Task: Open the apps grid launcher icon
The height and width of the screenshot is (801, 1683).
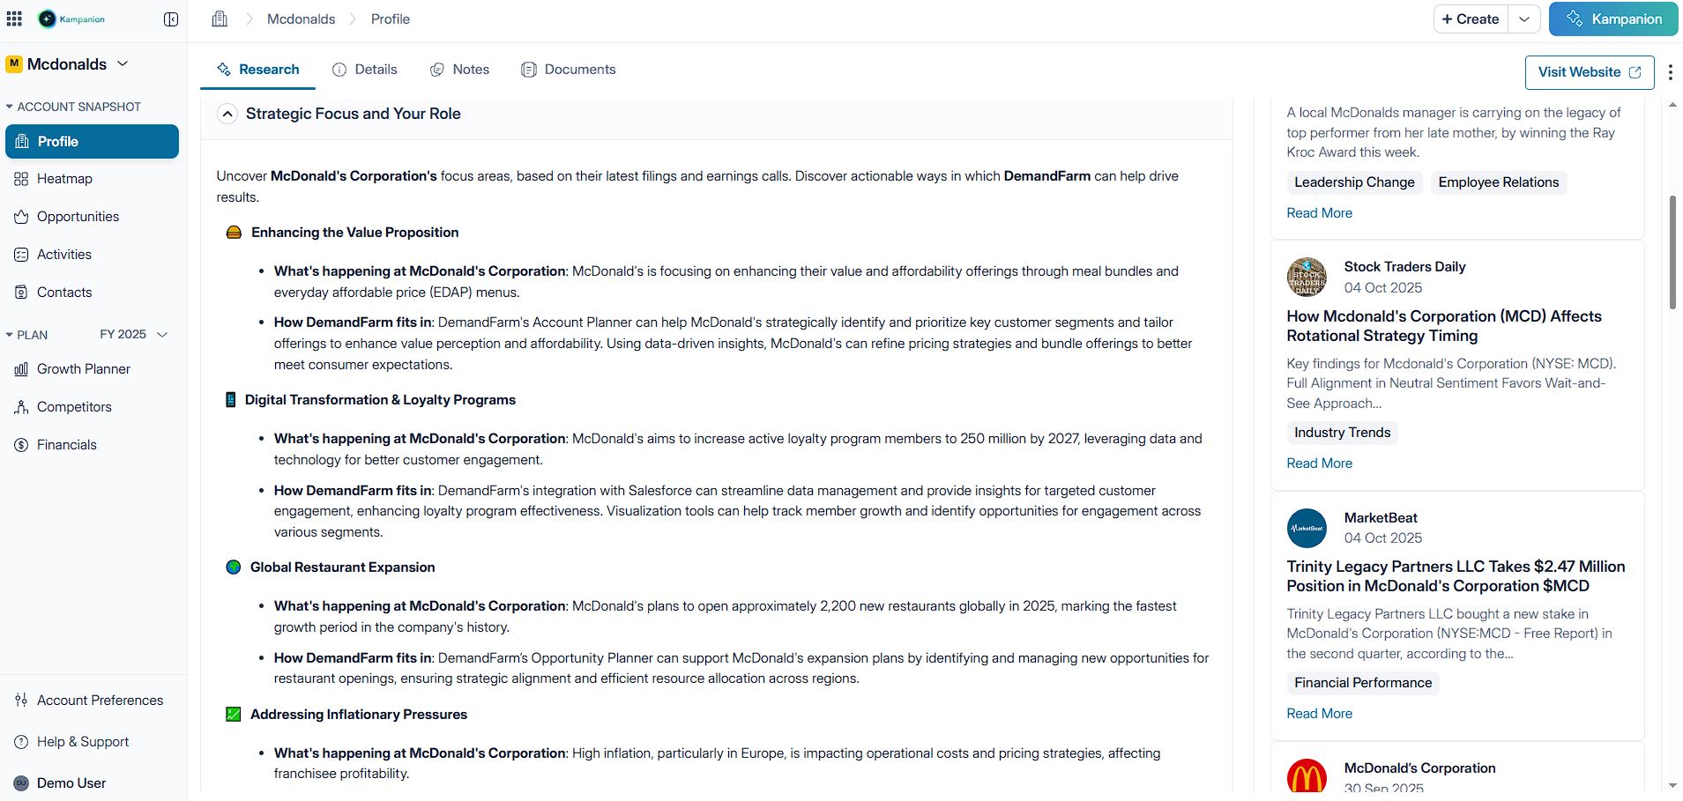Action: [14, 19]
